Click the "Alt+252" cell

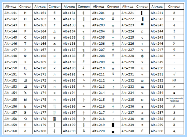(x=157, y=81)
